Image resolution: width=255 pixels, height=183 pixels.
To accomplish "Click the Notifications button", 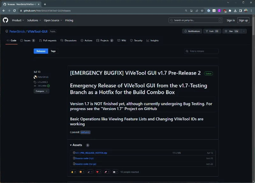I will [192, 31].
